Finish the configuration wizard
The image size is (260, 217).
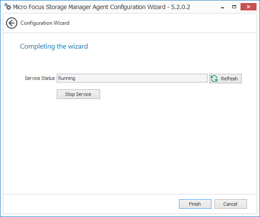click(195, 204)
